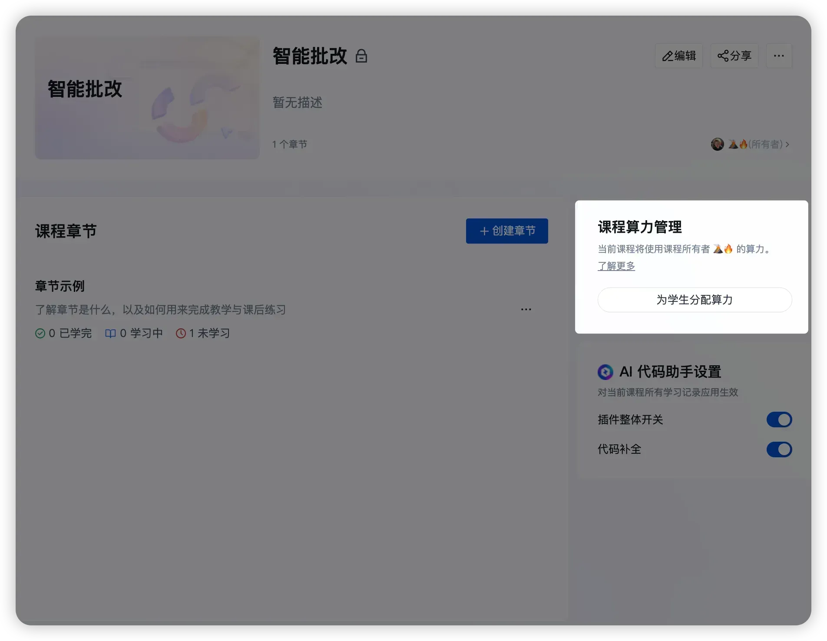
Task: Click the blue 学习中 book icon
Action: click(110, 334)
